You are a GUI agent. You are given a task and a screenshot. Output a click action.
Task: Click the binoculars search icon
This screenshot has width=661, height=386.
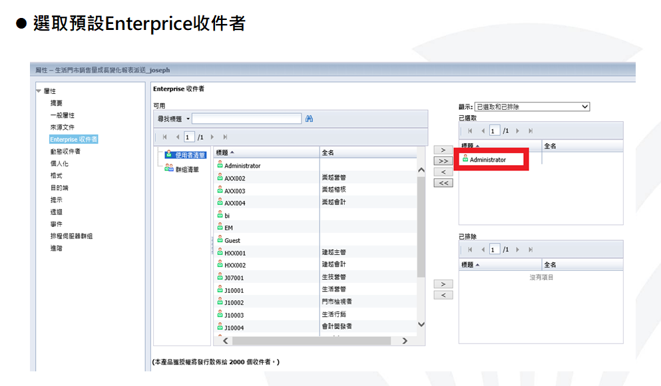[x=309, y=119]
